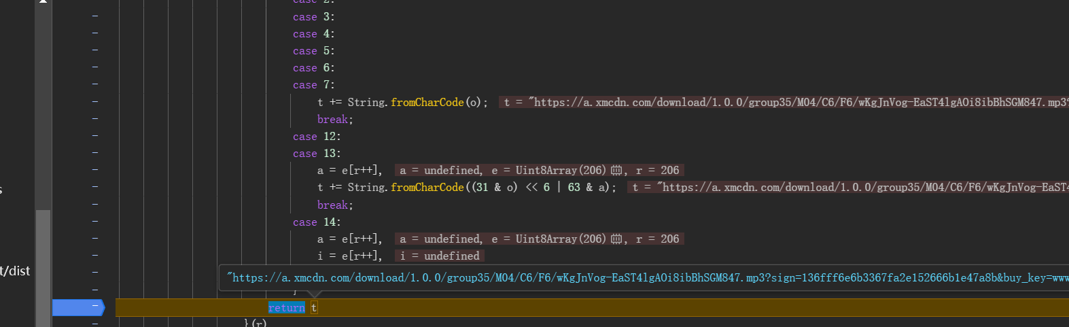The image size is (1069, 327).
Task: Click the highlighted return keyword
Action: tap(286, 308)
